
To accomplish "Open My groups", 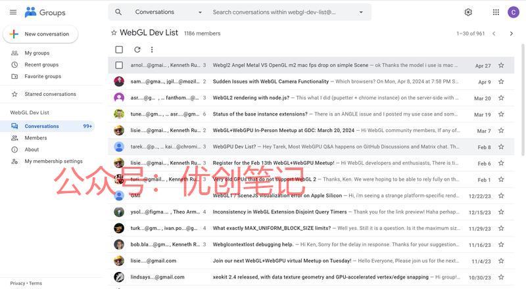I will coord(37,53).
